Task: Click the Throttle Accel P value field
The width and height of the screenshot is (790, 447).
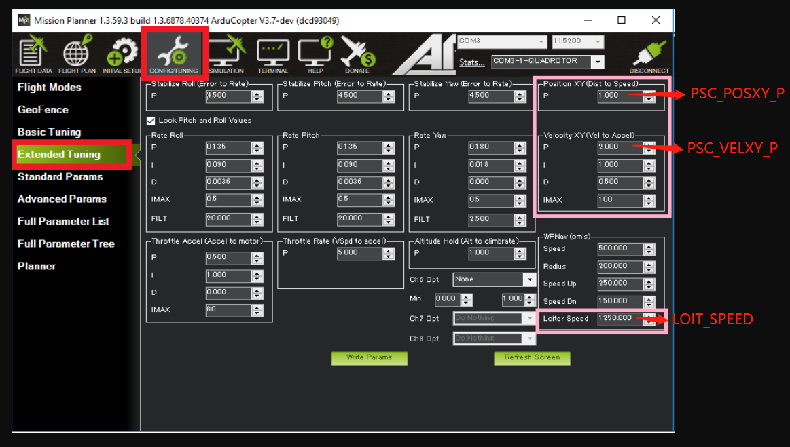Action: pos(228,258)
